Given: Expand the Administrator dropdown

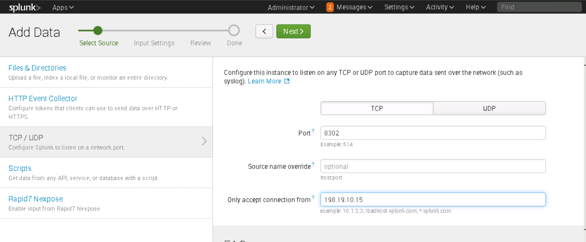Looking at the screenshot, I should [291, 7].
